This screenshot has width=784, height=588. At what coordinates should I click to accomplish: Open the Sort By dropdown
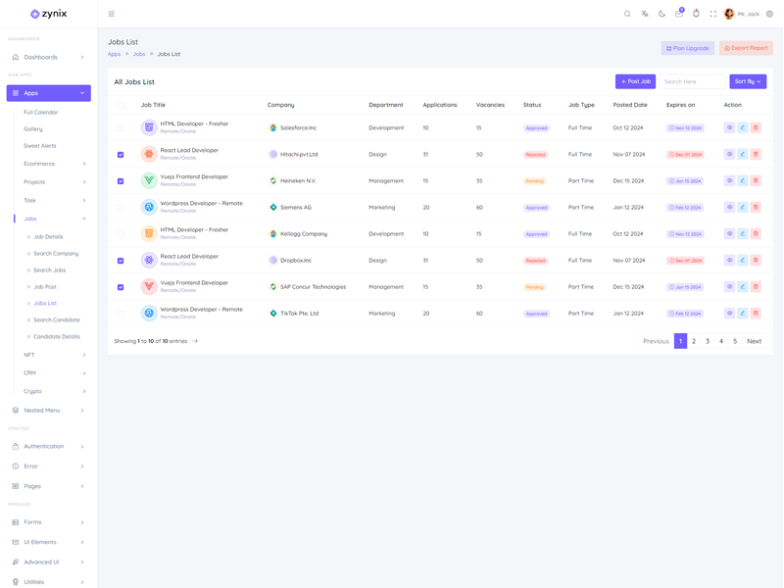(x=747, y=81)
